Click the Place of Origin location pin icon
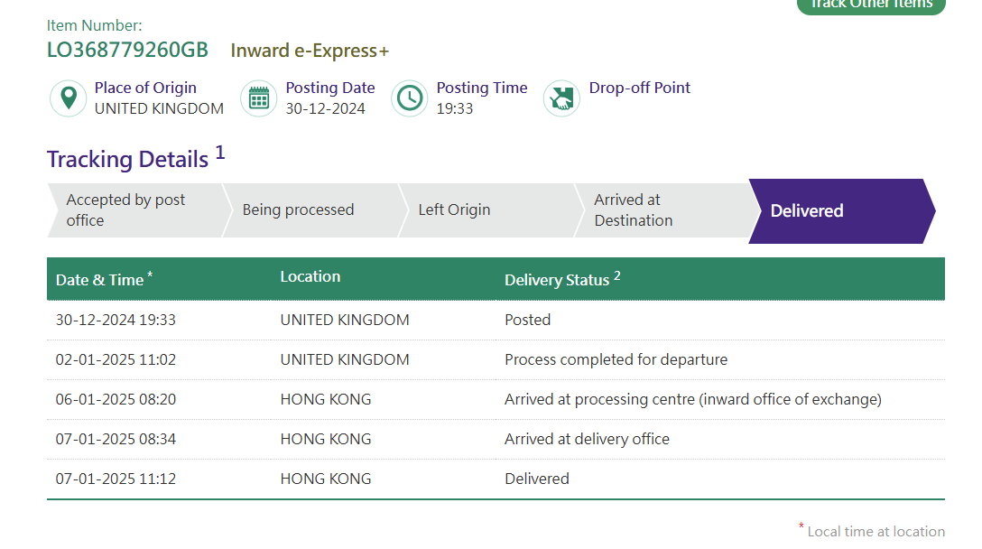This screenshot has width=982, height=549. pyautogui.click(x=68, y=98)
